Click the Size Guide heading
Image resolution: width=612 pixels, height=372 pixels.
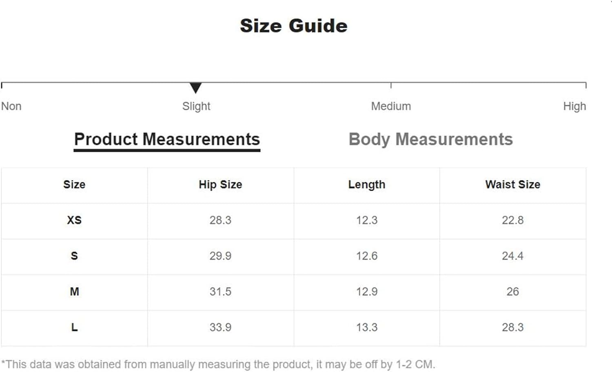point(293,26)
